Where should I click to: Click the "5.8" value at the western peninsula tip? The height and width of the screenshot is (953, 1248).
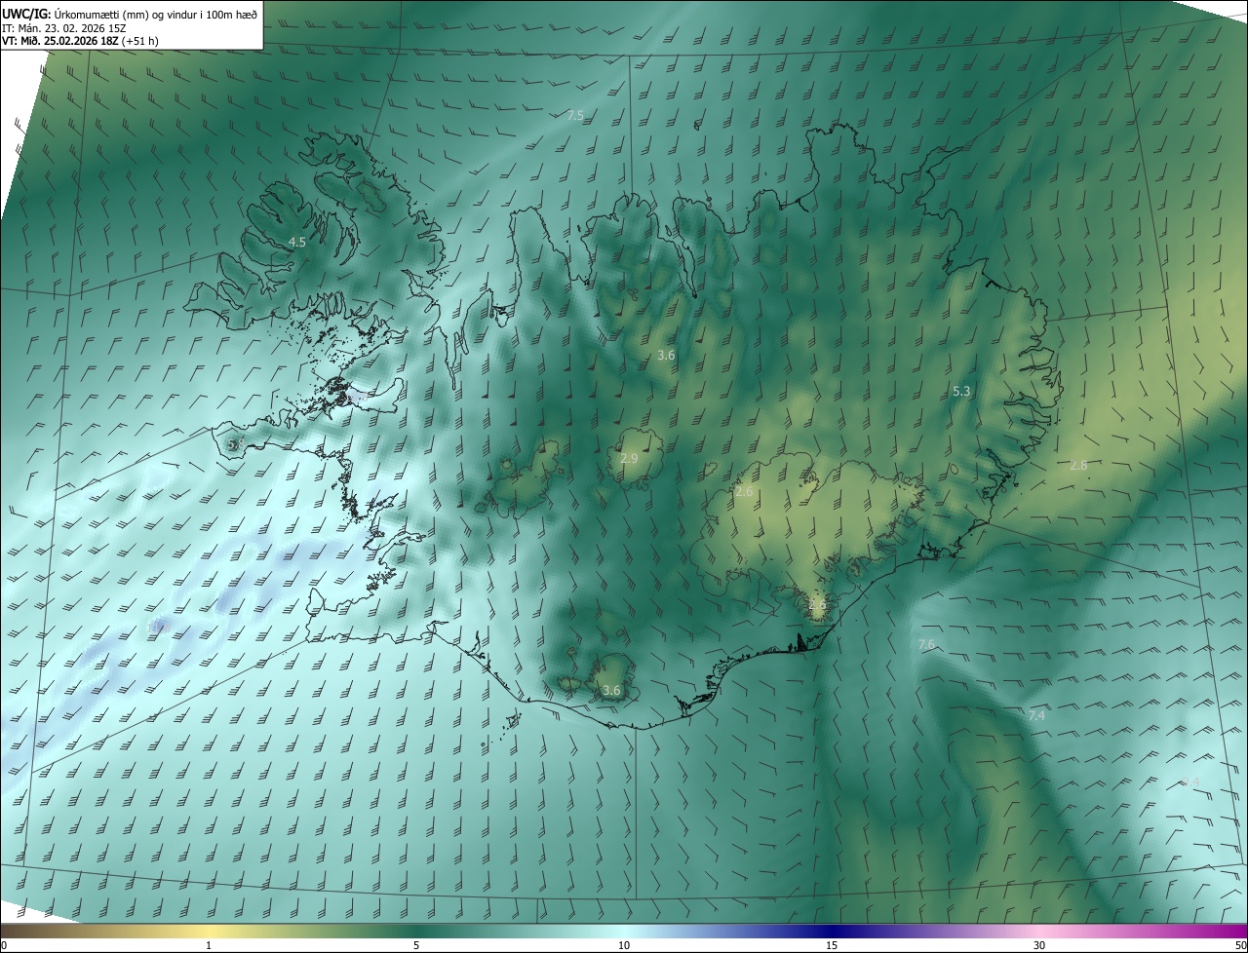pyautogui.click(x=235, y=443)
